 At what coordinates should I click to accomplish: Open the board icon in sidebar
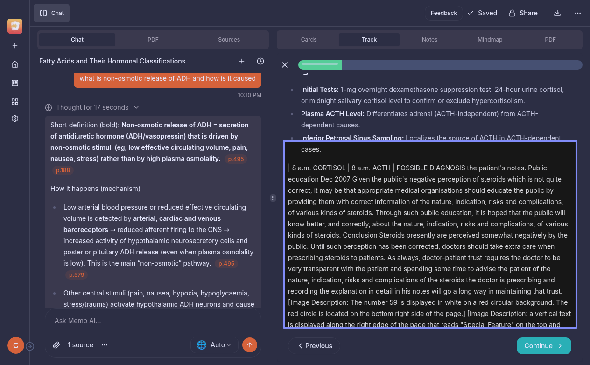(15, 83)
